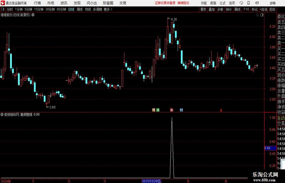The image size is (285, 183).
Task: Click the 游客 user label
Action: (273, 3)
